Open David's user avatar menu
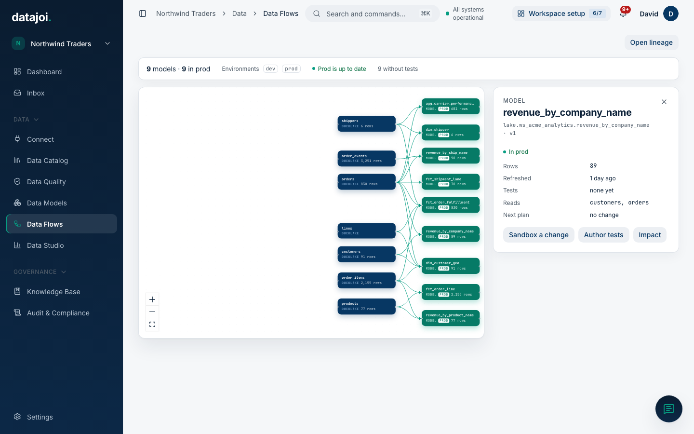This screenshot has width=694, height=434. 671,14
